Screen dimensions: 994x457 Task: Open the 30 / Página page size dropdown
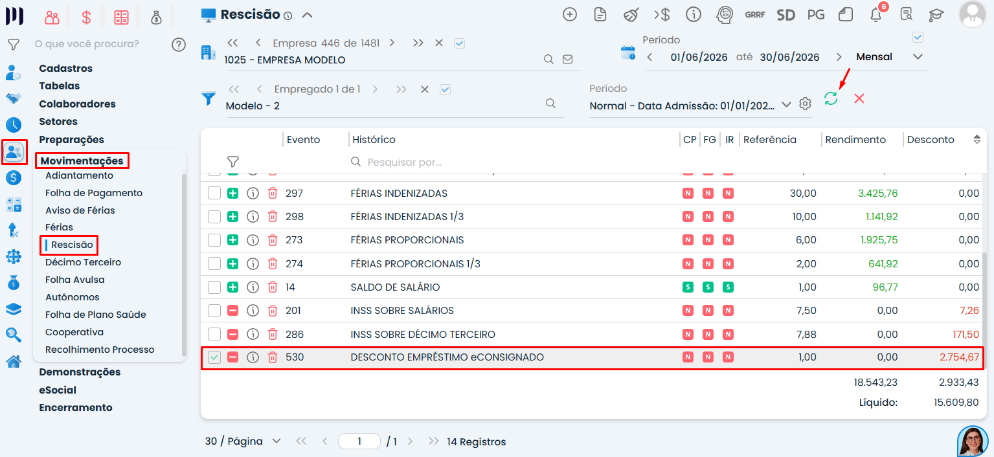(243, 441)
